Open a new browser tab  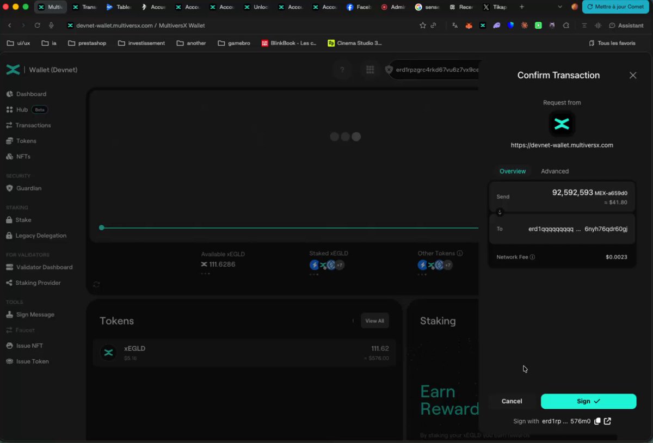point(522,7)
